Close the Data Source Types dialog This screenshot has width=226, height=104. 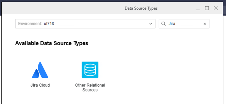(216, 8)
